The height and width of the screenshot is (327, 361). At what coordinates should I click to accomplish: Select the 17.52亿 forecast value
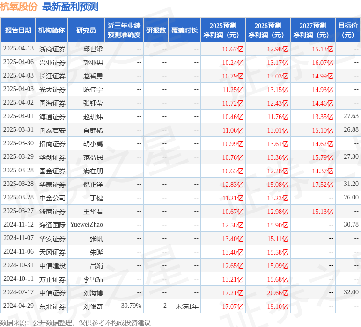323,184
